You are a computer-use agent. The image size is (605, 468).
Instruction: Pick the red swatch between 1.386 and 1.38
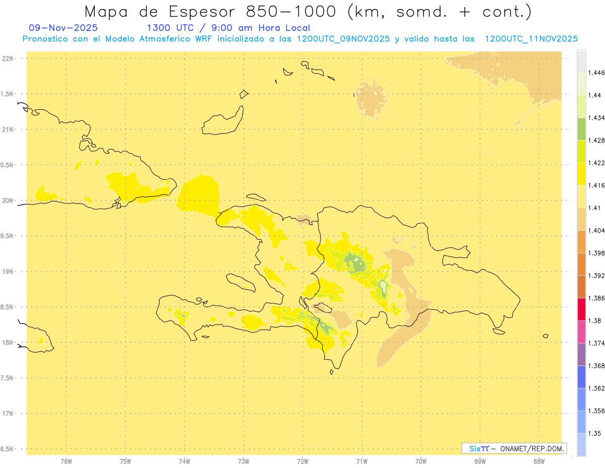click(581, 309)
